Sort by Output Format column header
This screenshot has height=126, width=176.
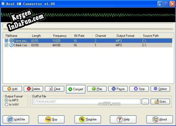pyautogui.click(x=127, y=36)
